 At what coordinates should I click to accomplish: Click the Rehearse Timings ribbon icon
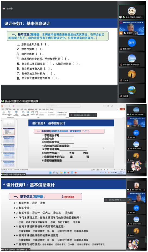click(33, 113)
